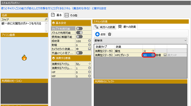Open the 直値 value type dropdown
The width and height of the screenshot is (191, 106).
pos(165,55)
